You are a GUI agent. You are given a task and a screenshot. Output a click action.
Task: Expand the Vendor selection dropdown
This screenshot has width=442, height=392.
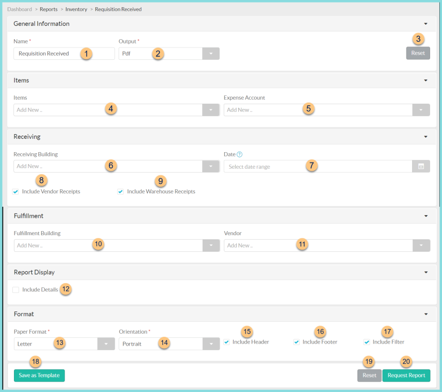tap(420, 246)
